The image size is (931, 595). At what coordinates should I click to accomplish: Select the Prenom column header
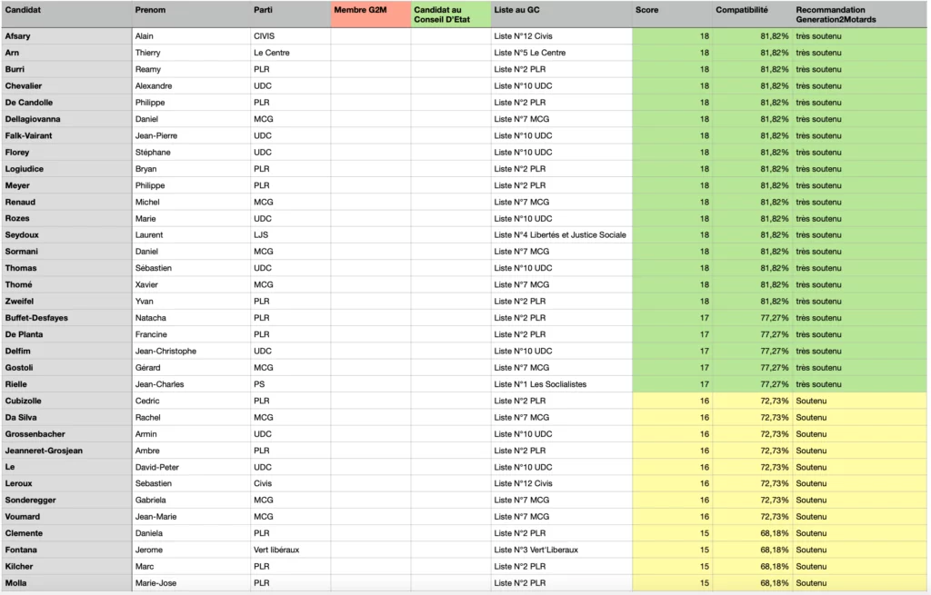(190, 15)
